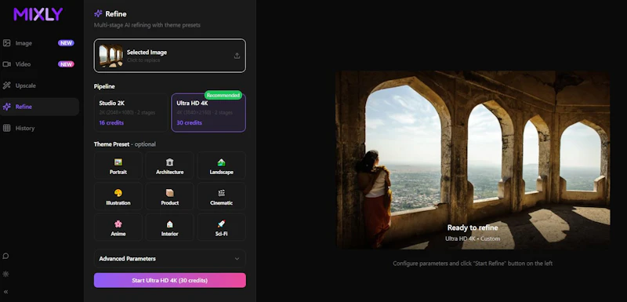Click the sparkle icon next to Refine heading
627x302 pixels.
point(98,14)
